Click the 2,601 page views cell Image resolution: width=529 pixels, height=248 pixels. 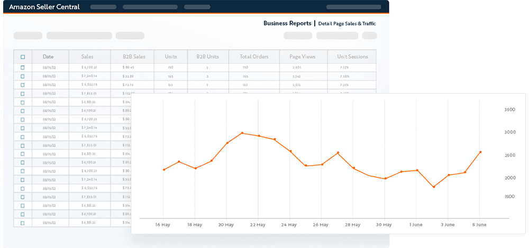pos(297,68)
